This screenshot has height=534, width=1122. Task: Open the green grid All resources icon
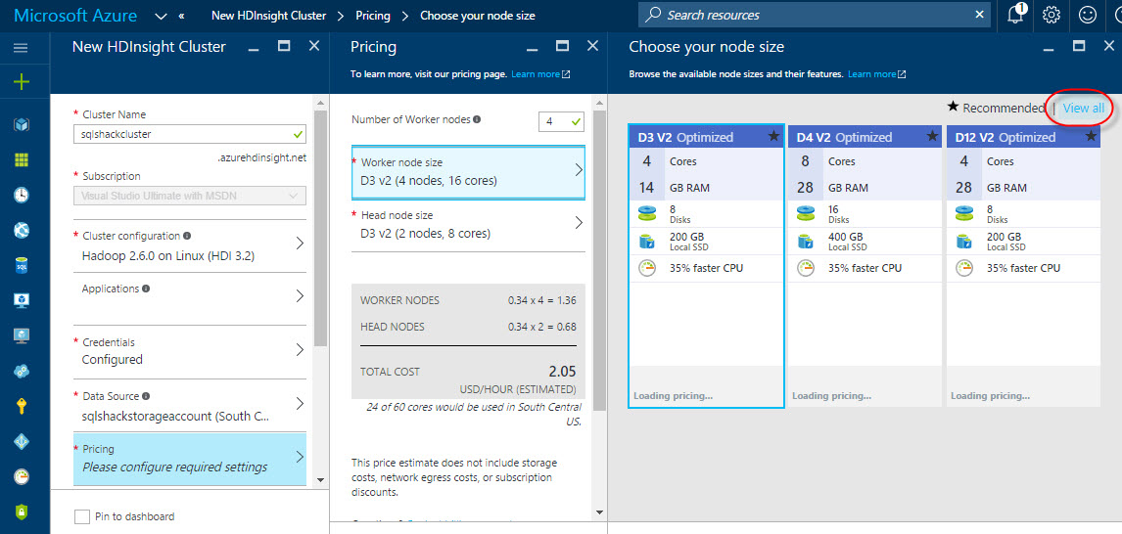[22, 159]
